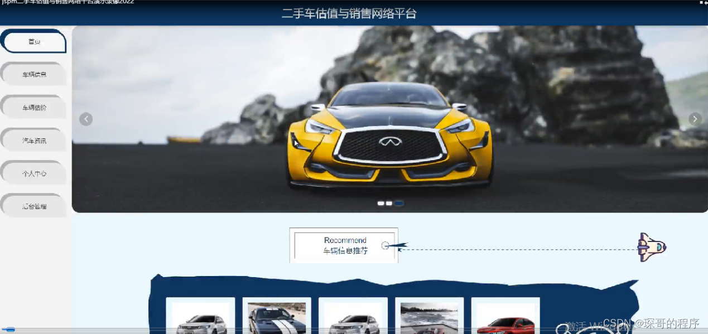The height and width of the screenshot is (334, 708).
Task: Open the seaside vehicle recommendation card
Action: tap(429, 316)
